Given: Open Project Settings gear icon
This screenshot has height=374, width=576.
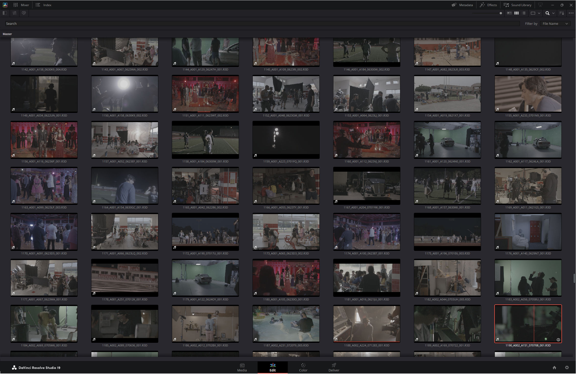Looking at the screenshot, I should [567, 368].
